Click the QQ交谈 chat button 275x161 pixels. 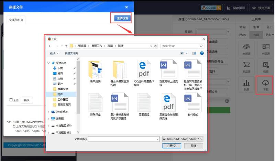[x=211, y=8]
